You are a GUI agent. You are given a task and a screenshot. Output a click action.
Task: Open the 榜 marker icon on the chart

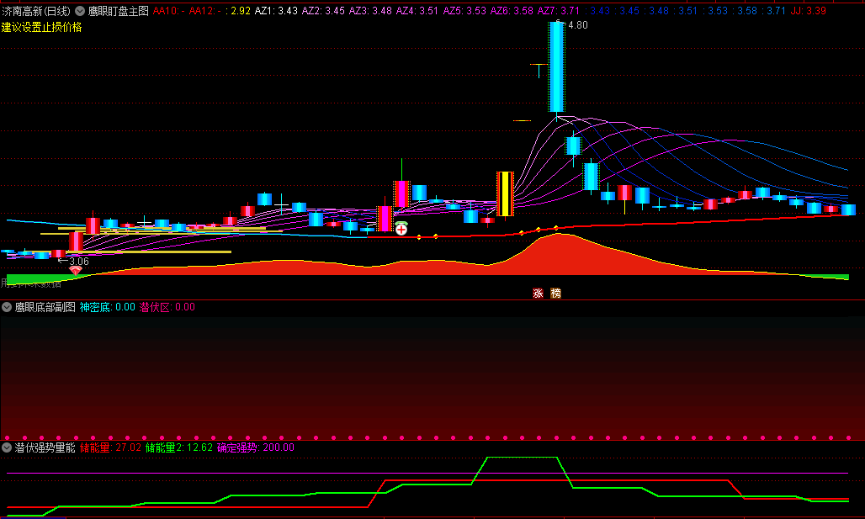[555, 294]
